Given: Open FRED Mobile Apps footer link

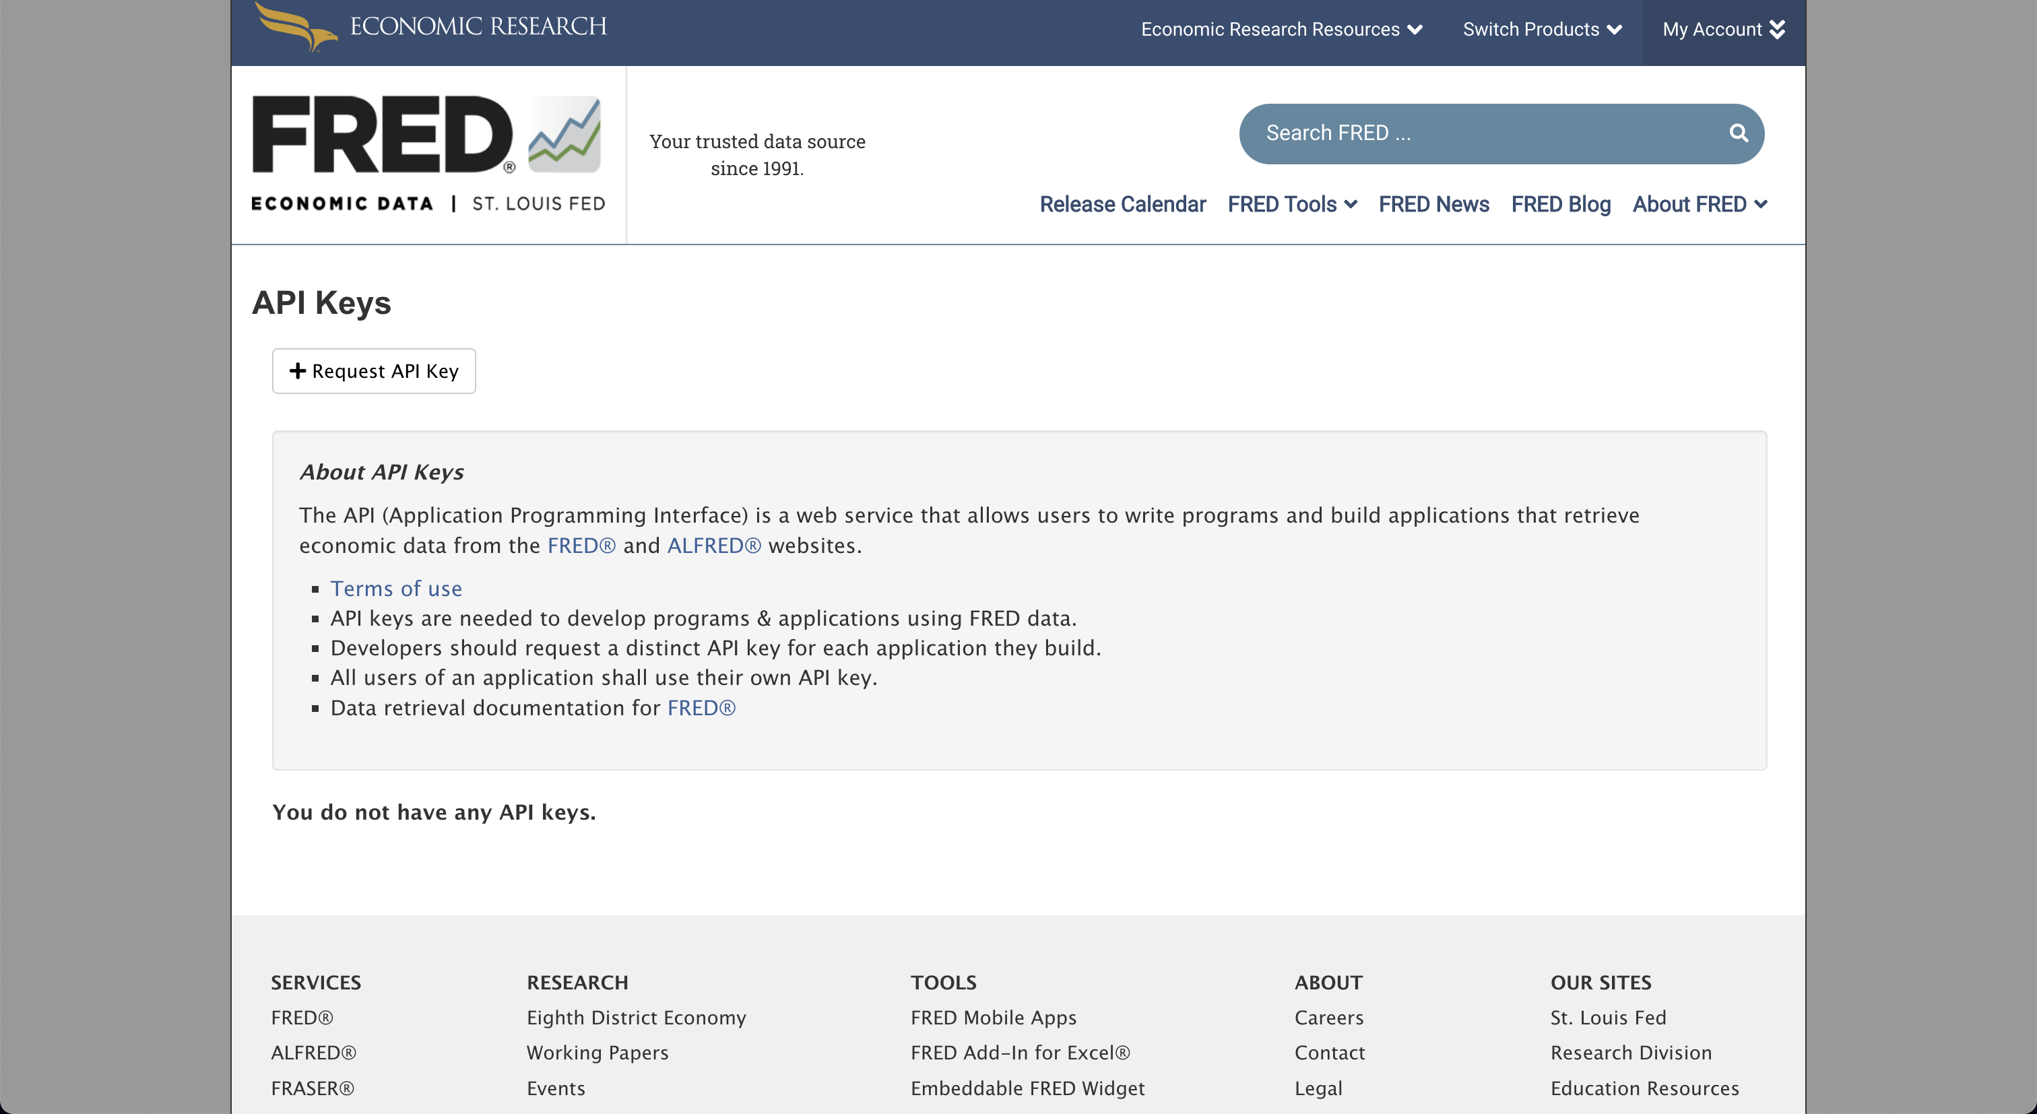Looking at the screenshot, I should pos(993,1018).
